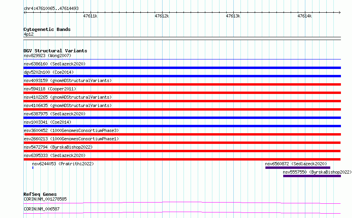Open the CORIN|NM_001278585 gene label
Screen dimensions: 352x218
(x=45, y=199)
